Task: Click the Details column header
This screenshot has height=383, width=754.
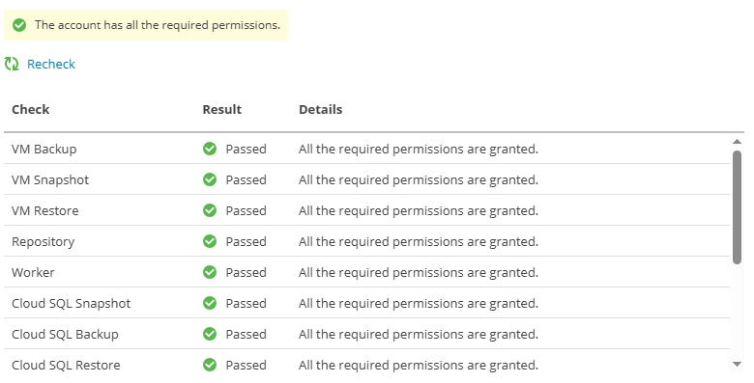Action: 320,109
